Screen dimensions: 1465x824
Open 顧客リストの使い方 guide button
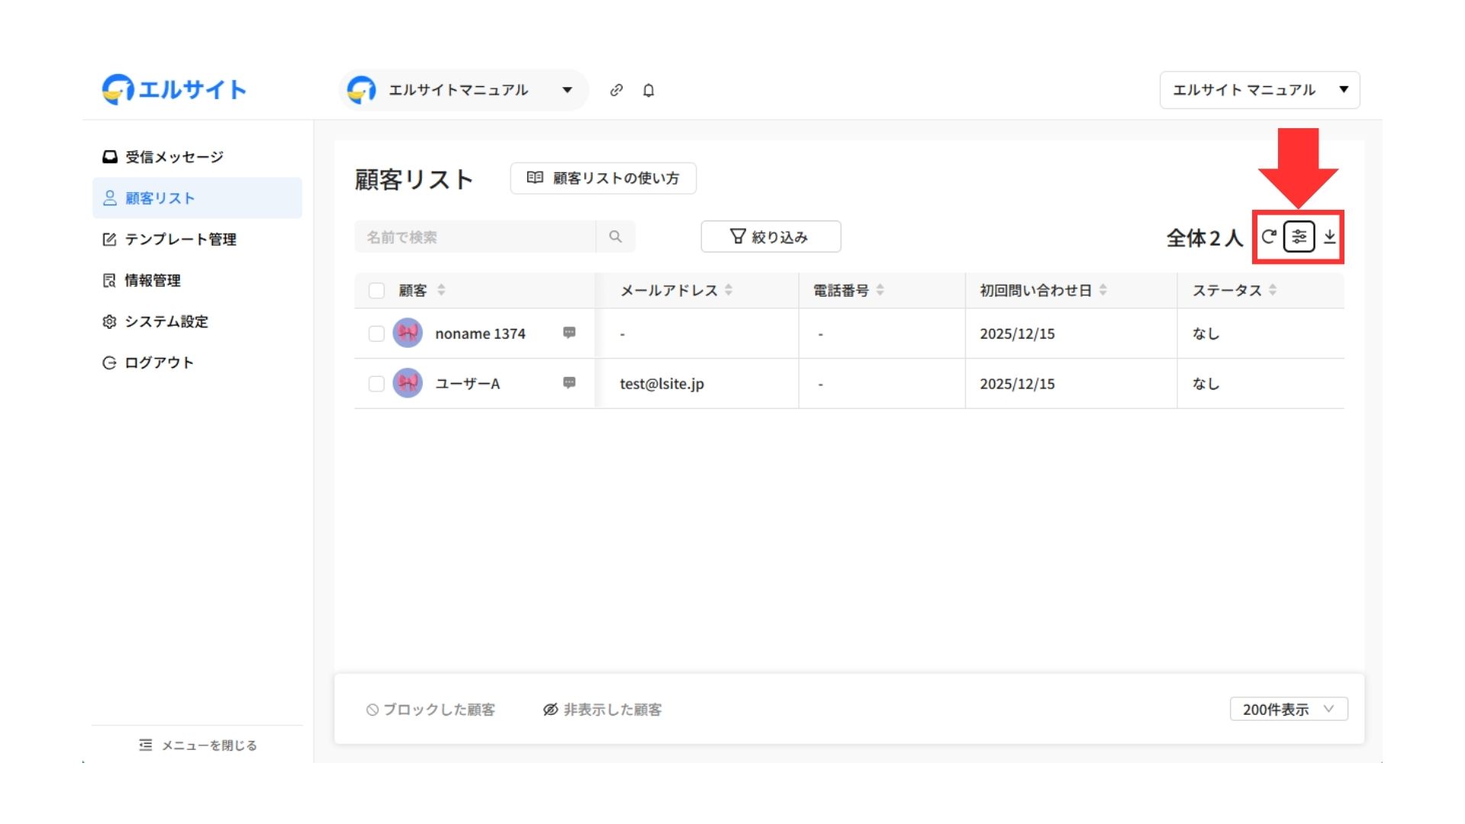[603, 178]
